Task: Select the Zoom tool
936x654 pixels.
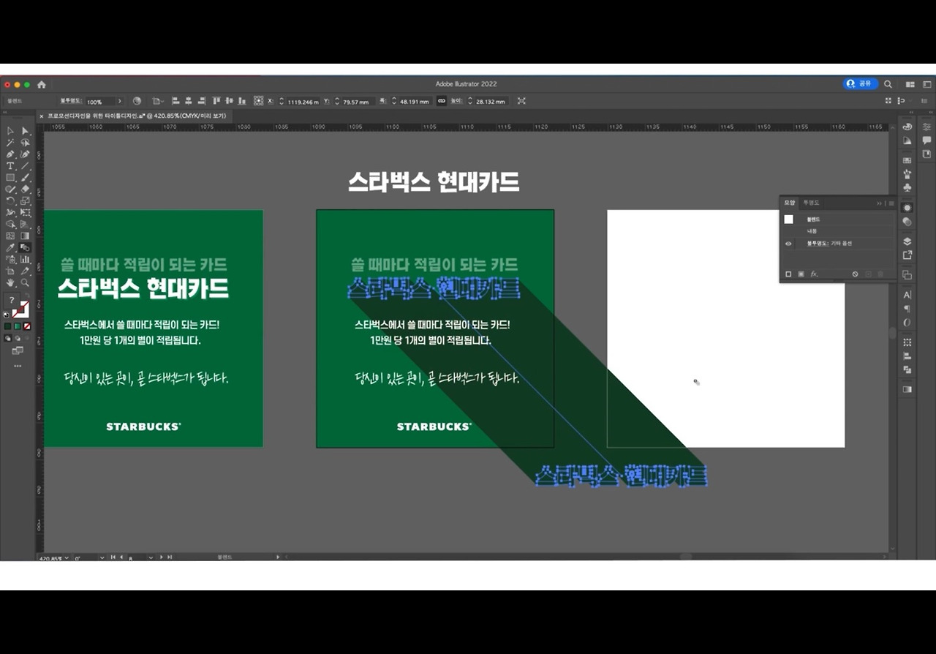Action: tap(25, 282)
